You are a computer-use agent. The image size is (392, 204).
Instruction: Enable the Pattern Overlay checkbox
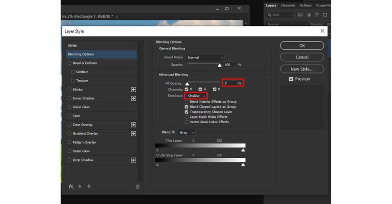[69, 142]
